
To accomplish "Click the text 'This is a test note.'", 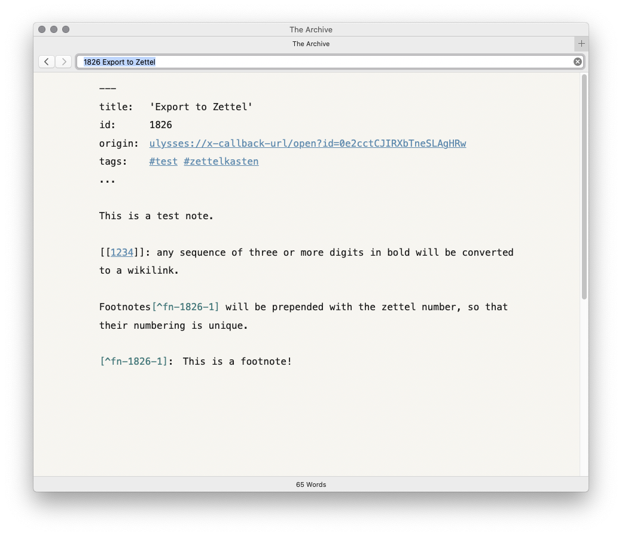I will [156, 216].
